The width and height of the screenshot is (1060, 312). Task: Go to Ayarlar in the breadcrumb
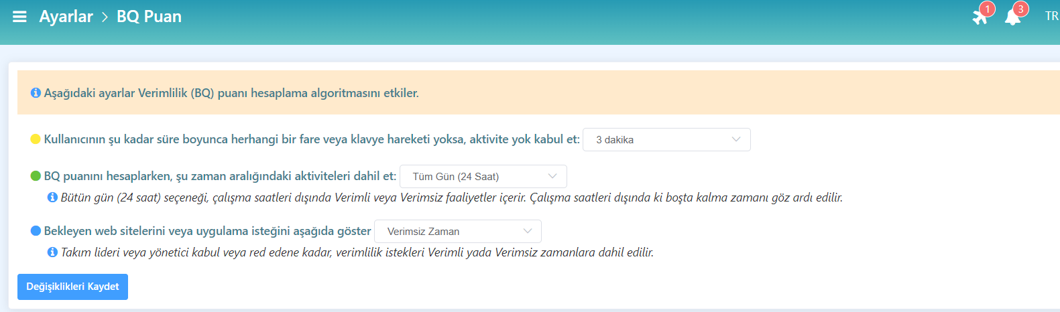click(66, 17)
